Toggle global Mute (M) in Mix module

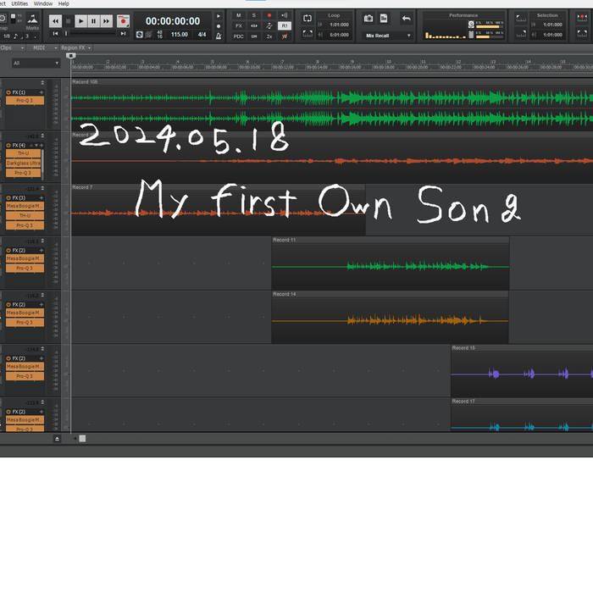[x=238, y=15]
